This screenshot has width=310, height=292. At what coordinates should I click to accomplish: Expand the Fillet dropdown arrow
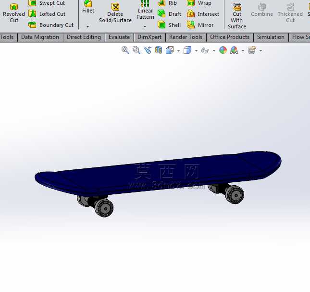[88, 26]
